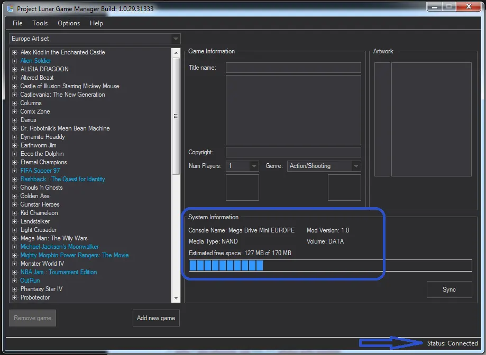
Task: Click the Add new game button
Action: (x=156, y=318)
